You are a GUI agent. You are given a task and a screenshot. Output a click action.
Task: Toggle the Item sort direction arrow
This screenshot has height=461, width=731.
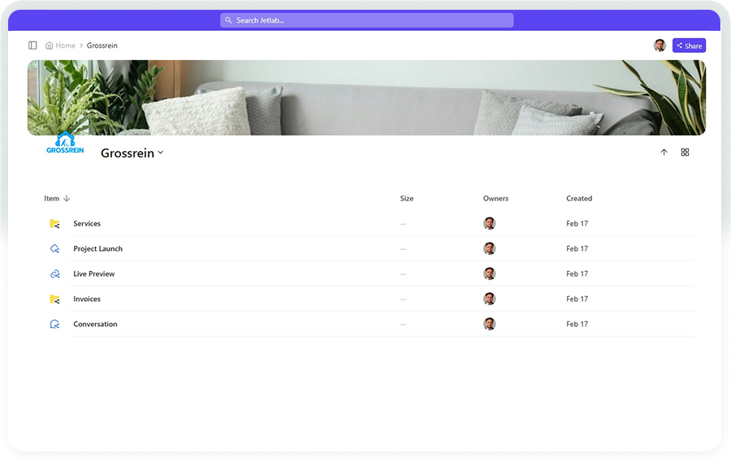click(x=67, y=198)
